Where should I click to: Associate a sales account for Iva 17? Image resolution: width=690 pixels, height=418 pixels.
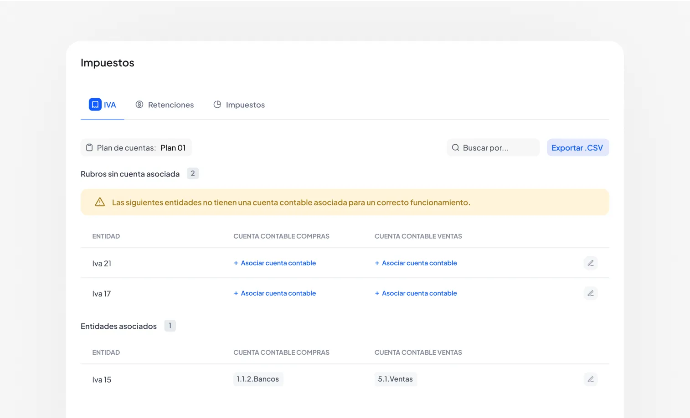pyautogui.click(x=416, y=293)
